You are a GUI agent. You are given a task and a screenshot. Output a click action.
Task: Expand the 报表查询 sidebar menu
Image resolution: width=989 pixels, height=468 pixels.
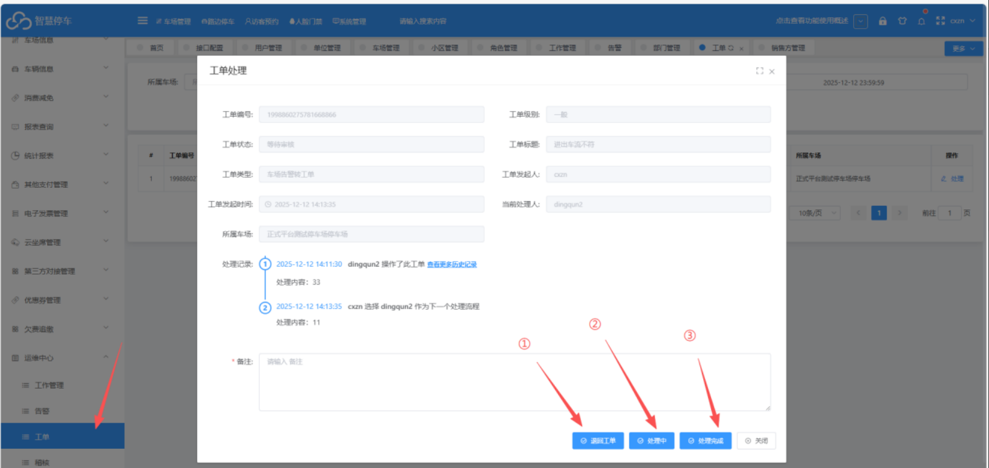62,127
